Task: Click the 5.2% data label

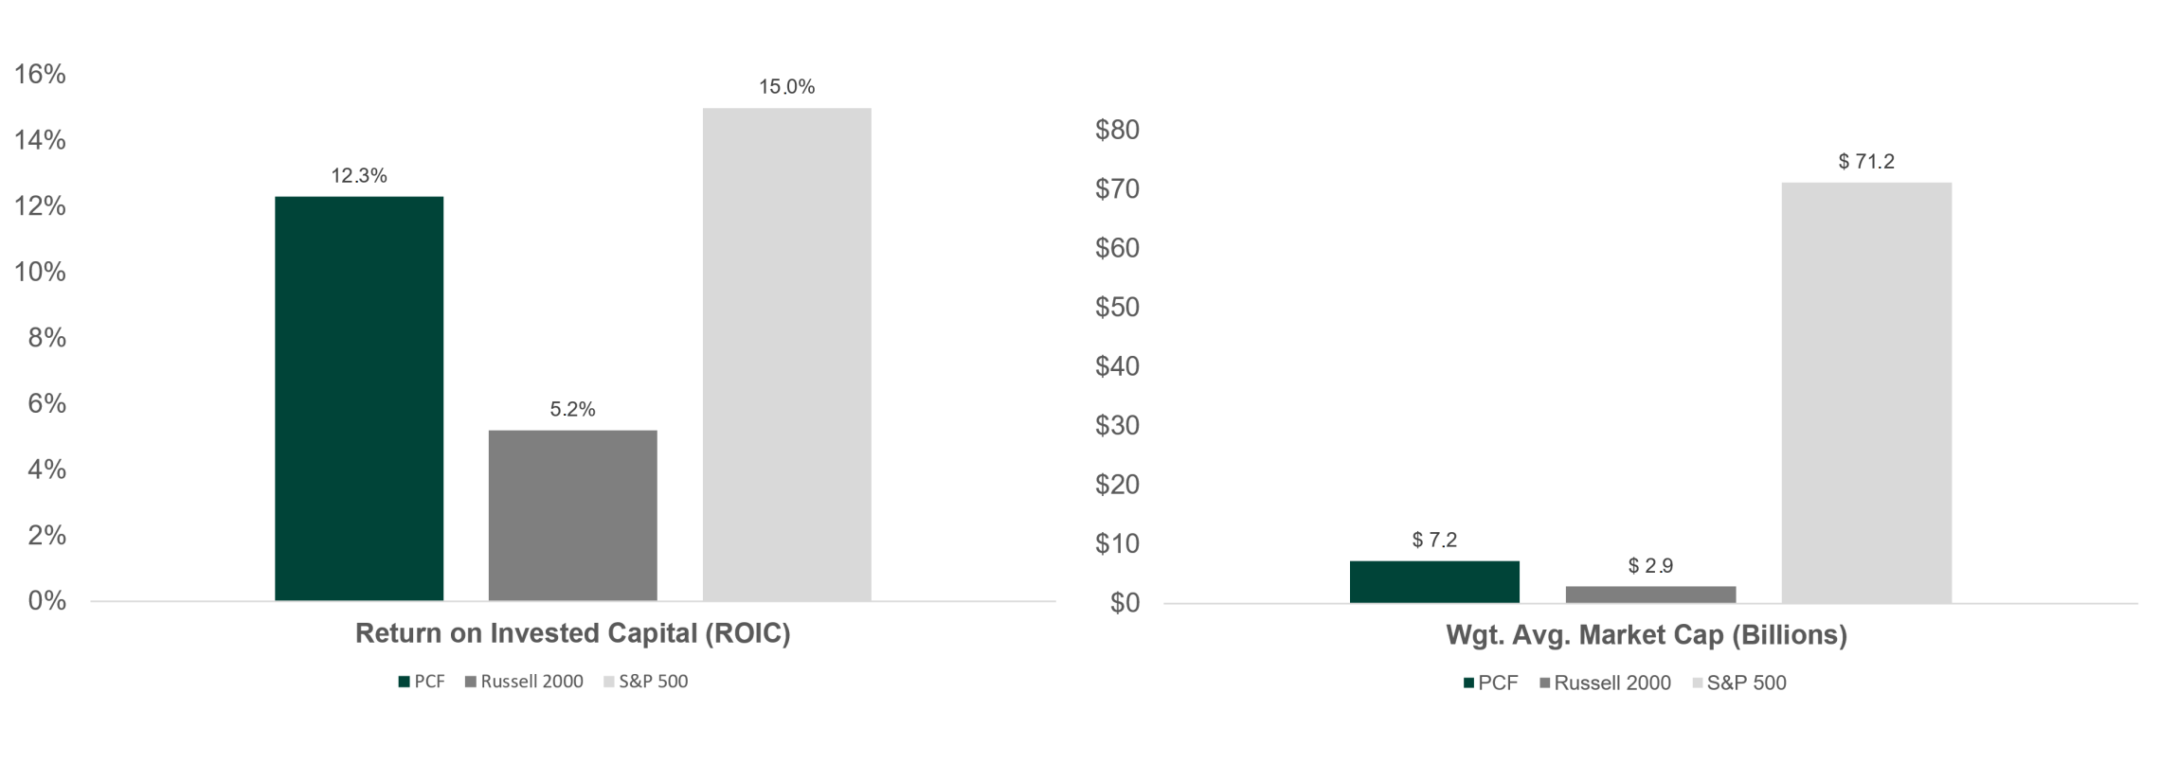Action: [x=573, y=410]
